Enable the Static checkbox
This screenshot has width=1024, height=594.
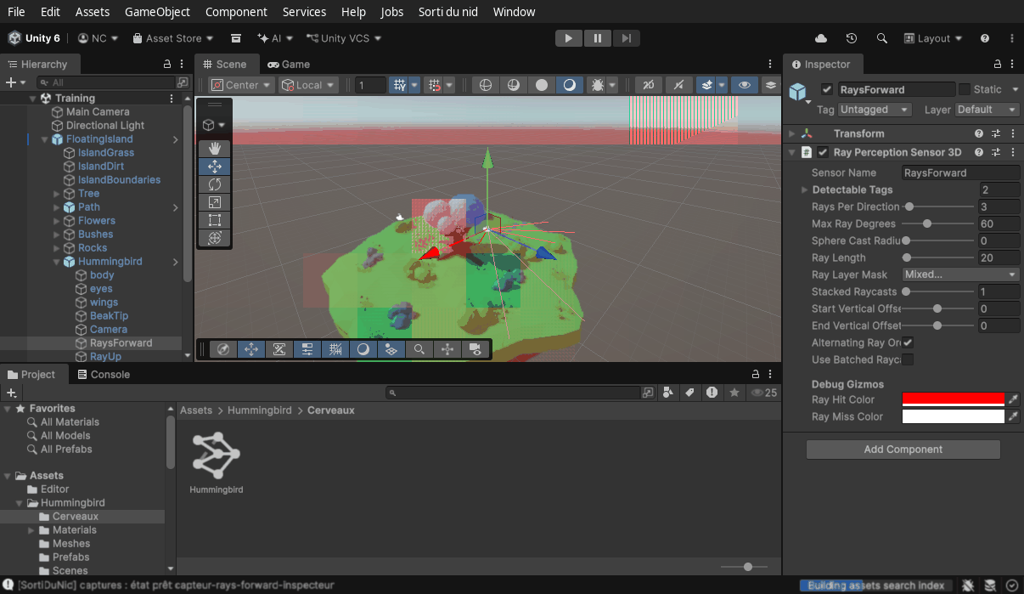965,89
